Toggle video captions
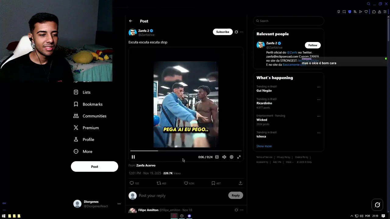Viewport: 390px width, 219px height. 217,157
